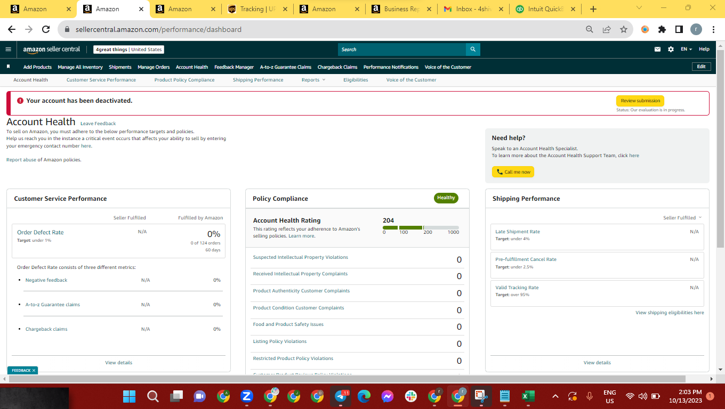Open the Leave Feedback link
Screen dimensions: 725x409
(x=98, y=124)
